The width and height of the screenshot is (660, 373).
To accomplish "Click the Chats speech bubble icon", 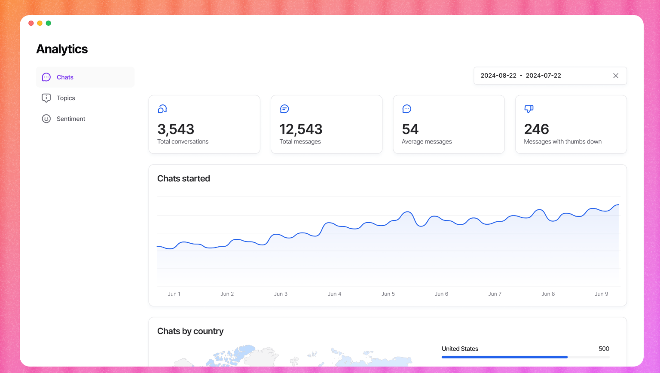I will [46, 77].
